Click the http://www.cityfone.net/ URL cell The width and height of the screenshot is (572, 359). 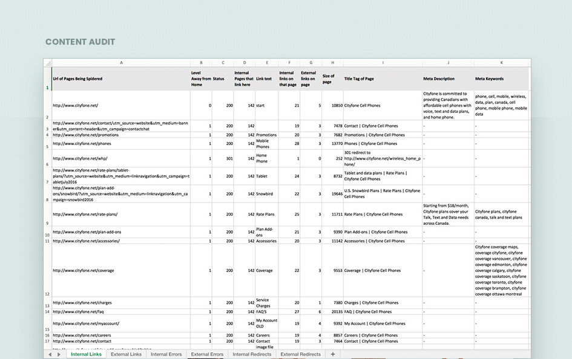coord(121,106)
